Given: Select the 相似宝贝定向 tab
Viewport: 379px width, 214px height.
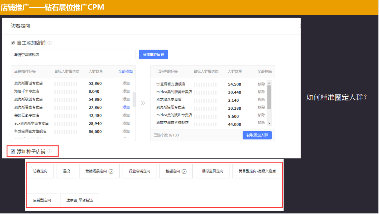Looking at the screenshot, I should point(212,171).
